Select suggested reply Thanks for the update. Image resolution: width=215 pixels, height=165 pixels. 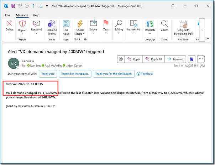tap(75, 74)
